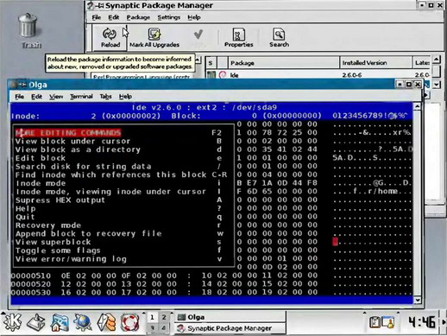Open the Terminal menu in Olga
This screenshot has width=447, height=336.
pyautogui.click(x=81, y=97)
